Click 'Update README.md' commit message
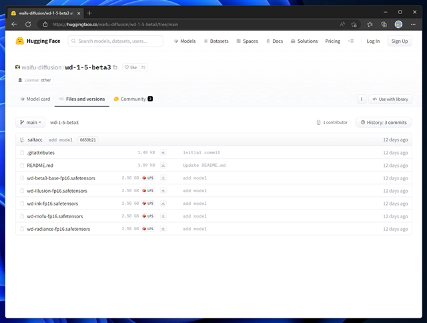This screenshot has height=323, width=427. coord(204,166)
